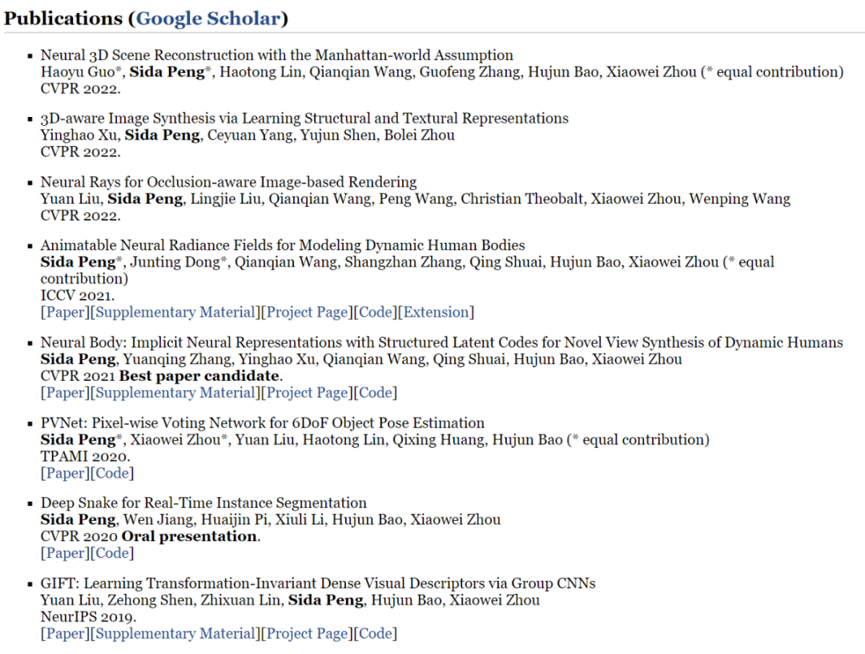Open the PVNet Code link
Screen dimensions: 865x654
coord(112,473)
